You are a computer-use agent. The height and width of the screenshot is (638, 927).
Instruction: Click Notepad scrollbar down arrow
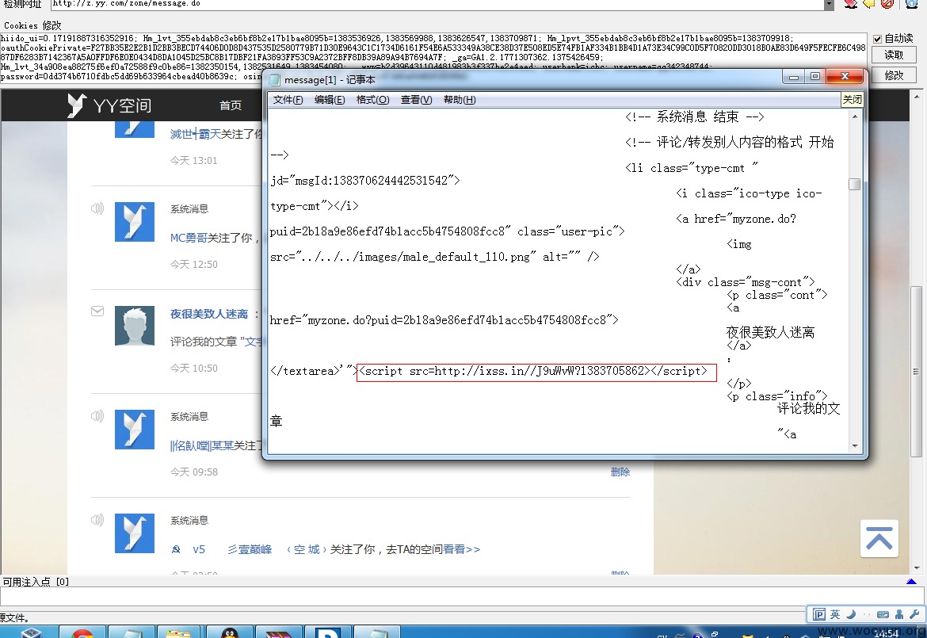pyautogui.click(x=855, y=446)
